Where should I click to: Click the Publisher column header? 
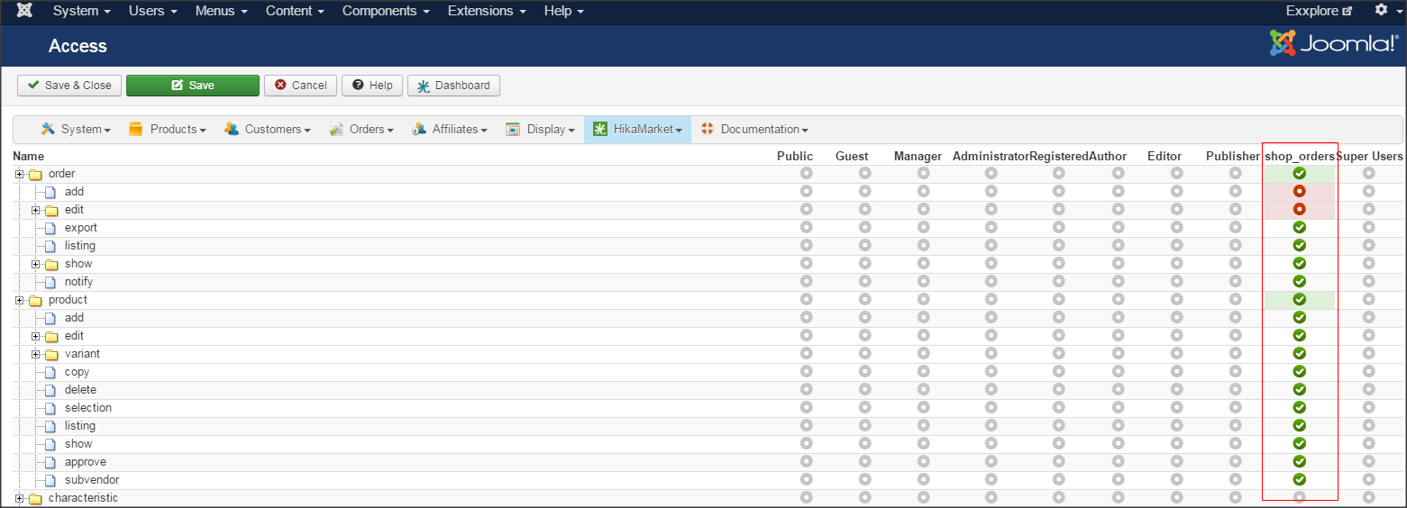point(1233,156)
